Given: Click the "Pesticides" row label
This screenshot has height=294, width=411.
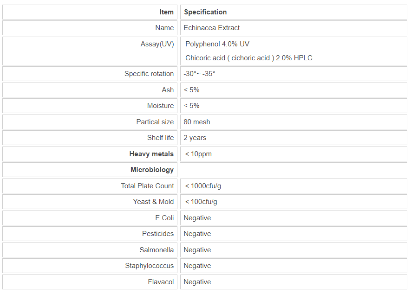Looking at the screenshot, I should pos(158,234).
